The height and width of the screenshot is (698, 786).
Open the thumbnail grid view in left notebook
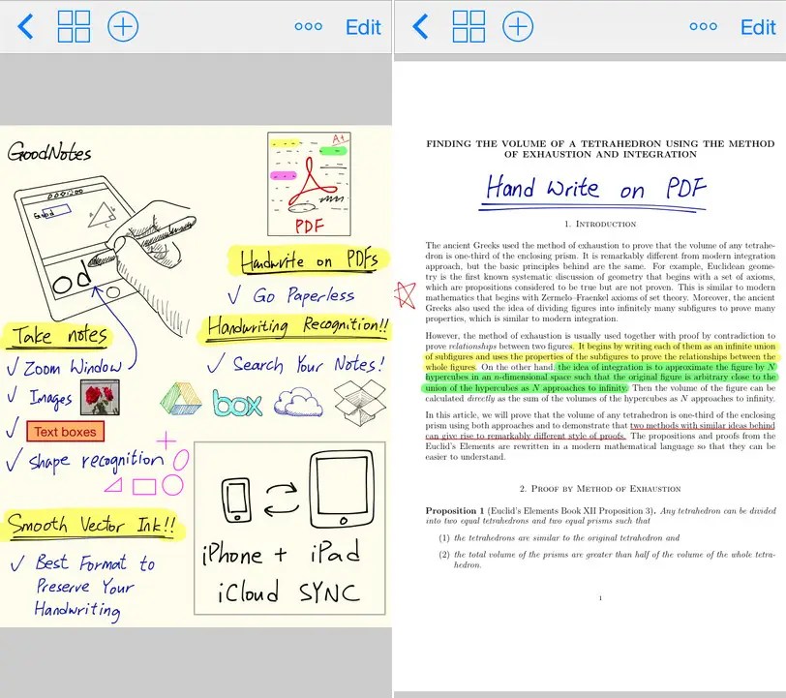[74, 27]
